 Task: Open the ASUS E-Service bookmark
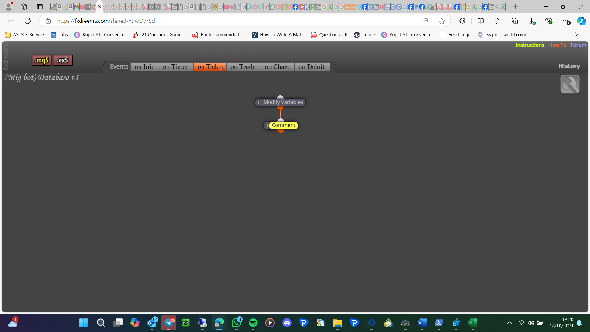(x=25, y=35)
